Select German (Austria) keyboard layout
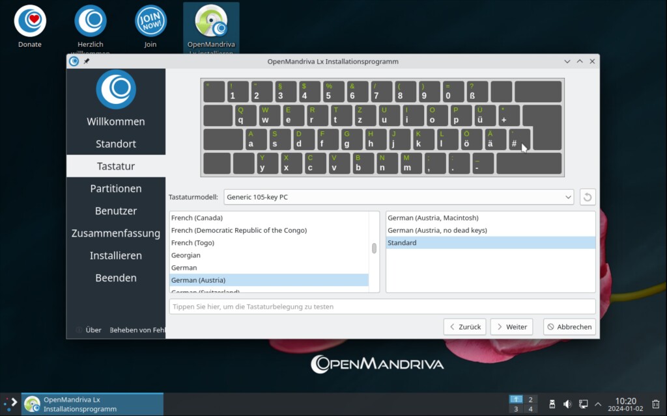The image size is (667, 416). point(269,280)
